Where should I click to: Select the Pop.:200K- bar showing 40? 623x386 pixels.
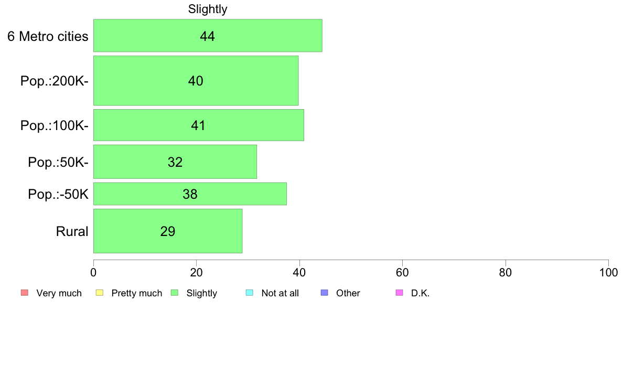point(196,81)
